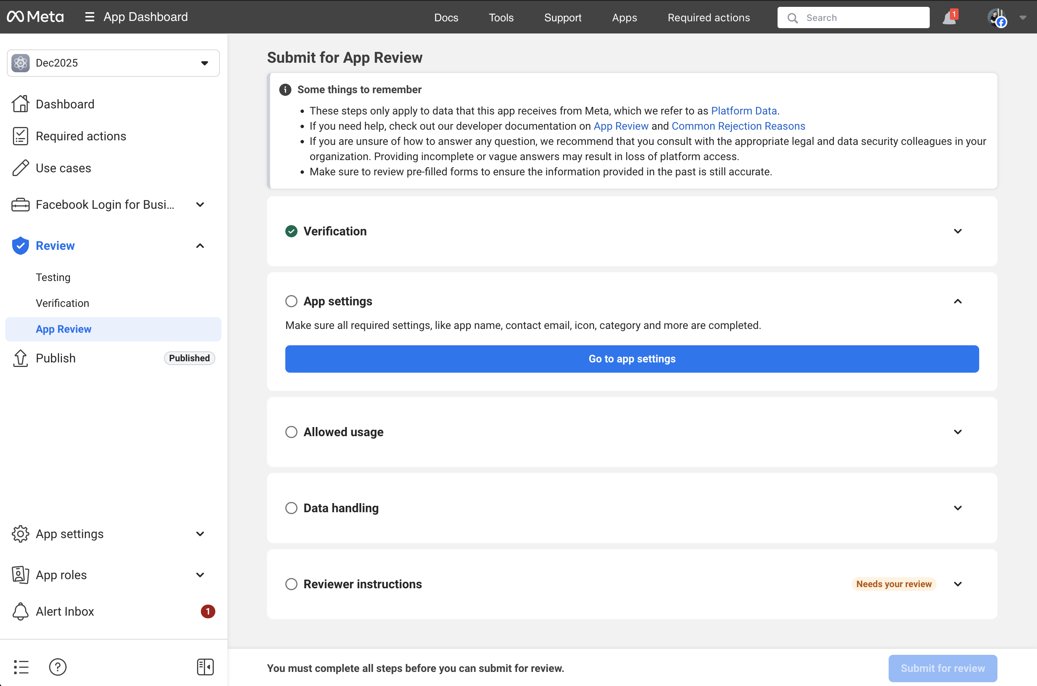Click the notifications bell icon
This screenshot has width=1037, height=686.
(x=949, y=18)
